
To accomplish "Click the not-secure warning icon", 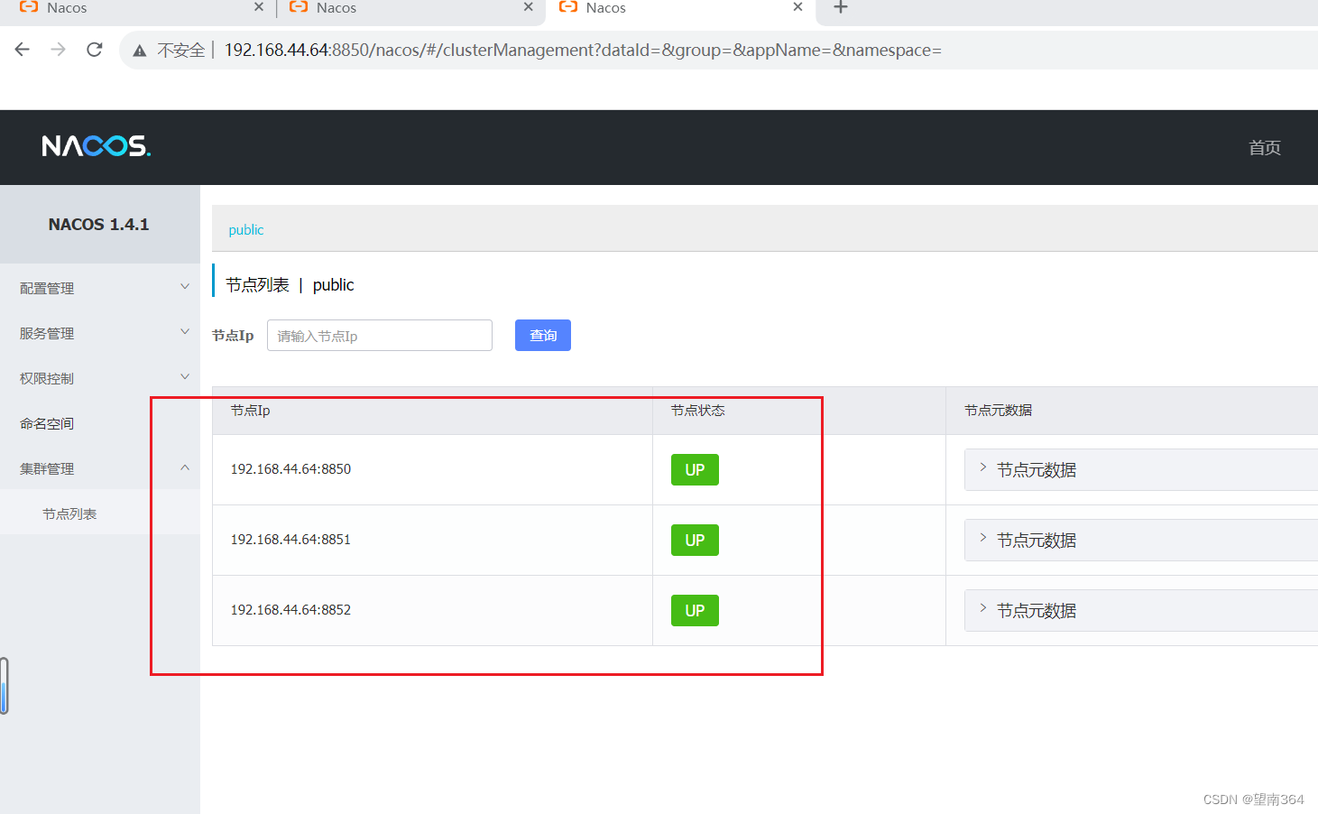I will [x=140, y=51].
